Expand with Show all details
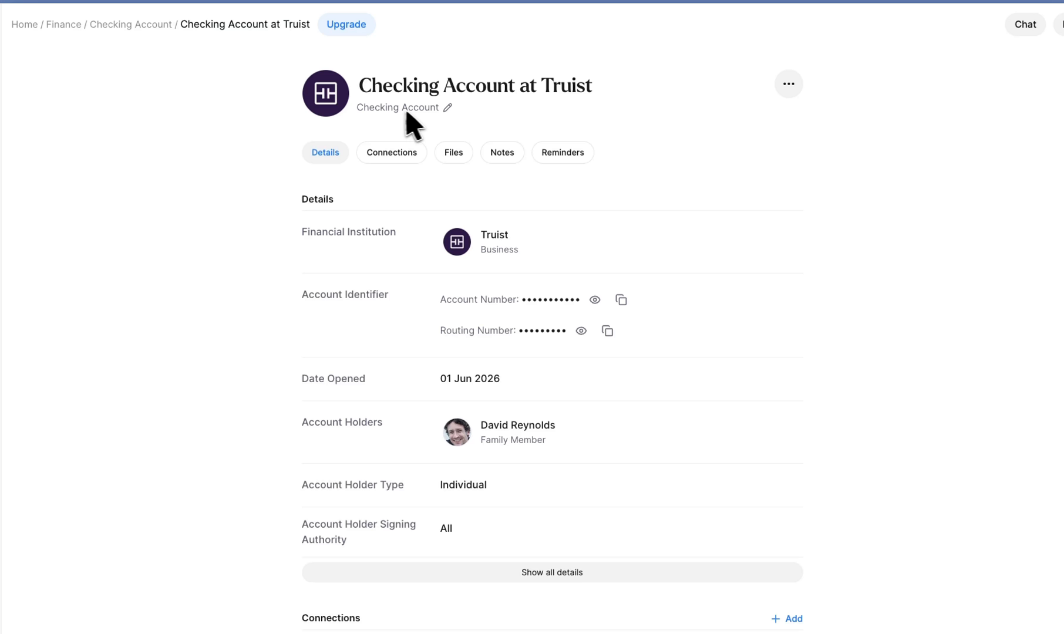1064x634 pixels. (552, 572)
